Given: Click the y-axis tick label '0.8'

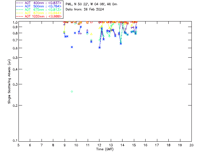Looking at the screenshot, I should (x=15, y=33).
